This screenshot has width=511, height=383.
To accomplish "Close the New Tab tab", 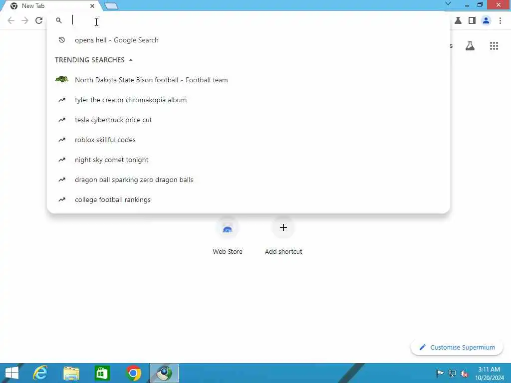I will point(92,6).
